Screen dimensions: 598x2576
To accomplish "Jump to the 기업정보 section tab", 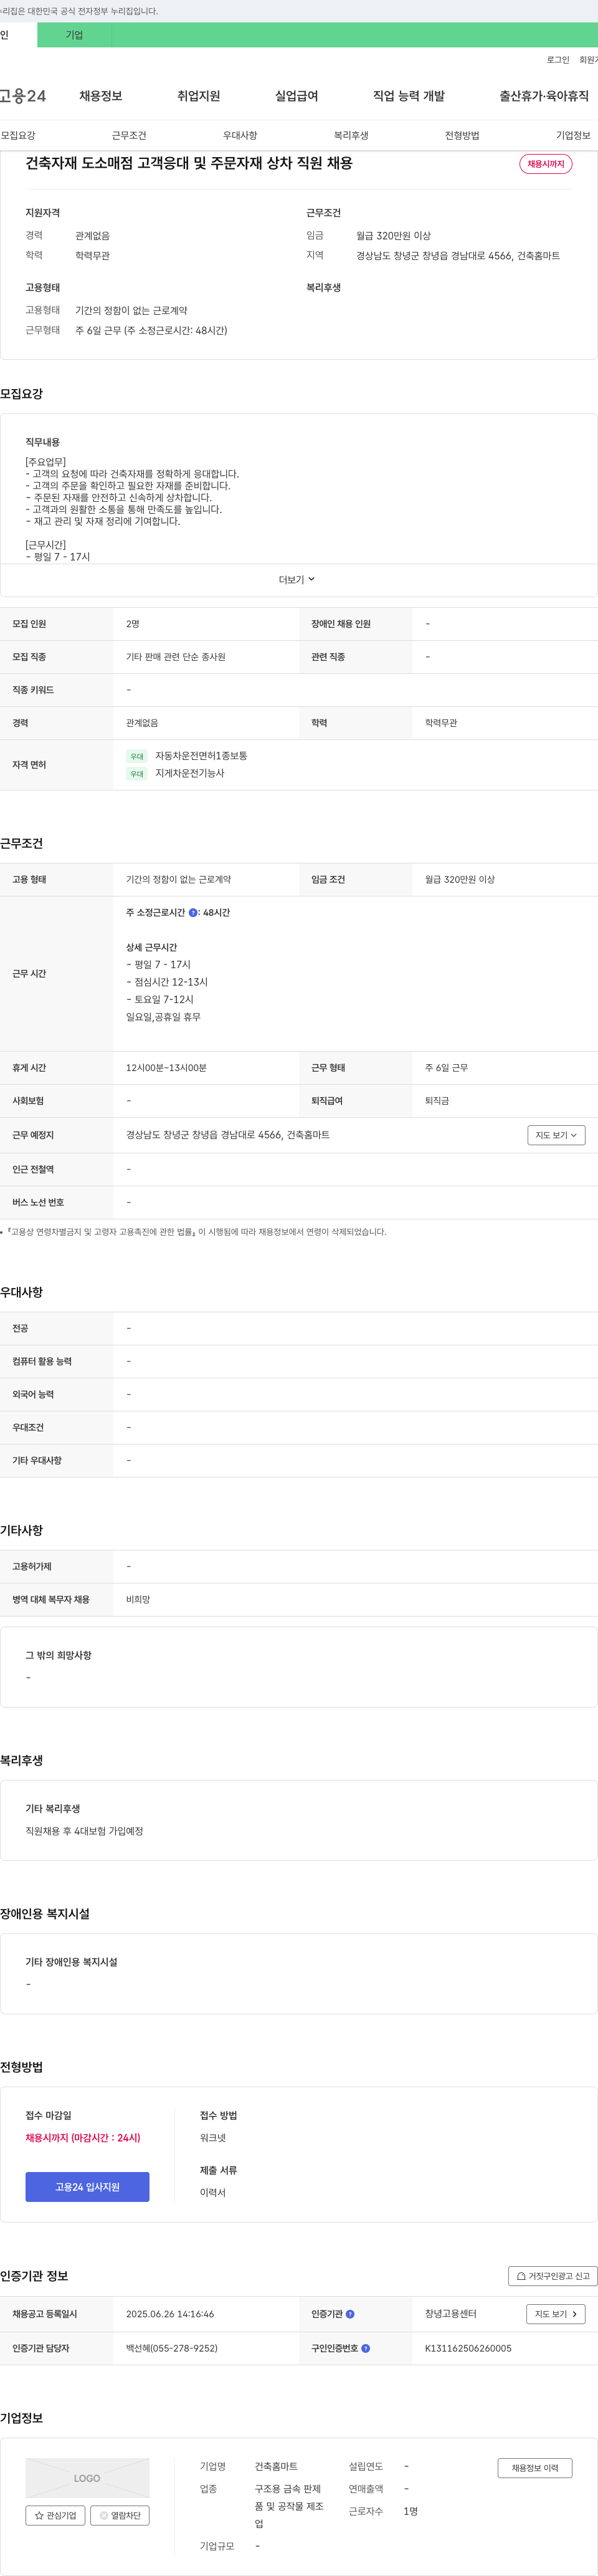I will 573,135.
